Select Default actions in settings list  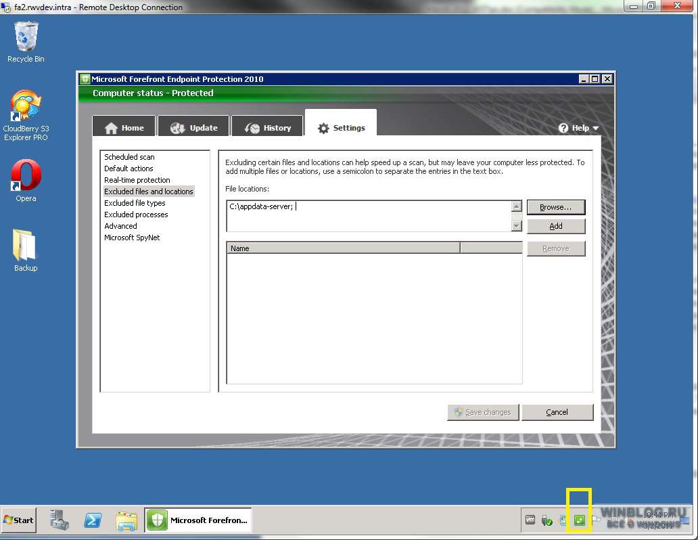tap(129, 168)
